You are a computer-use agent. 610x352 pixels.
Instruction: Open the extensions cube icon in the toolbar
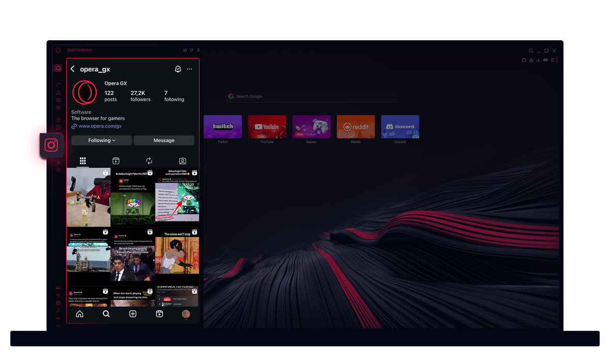click(x=524, y=60)
